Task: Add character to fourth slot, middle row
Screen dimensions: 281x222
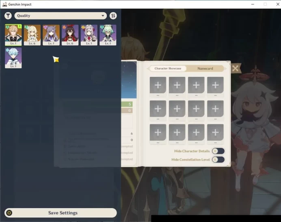Action: click(215, 109)
